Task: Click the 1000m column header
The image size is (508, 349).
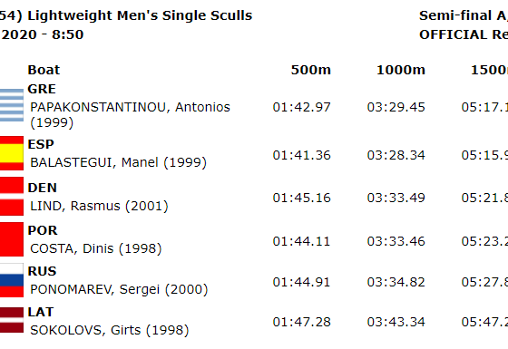Action: click(x=401, y=70)
